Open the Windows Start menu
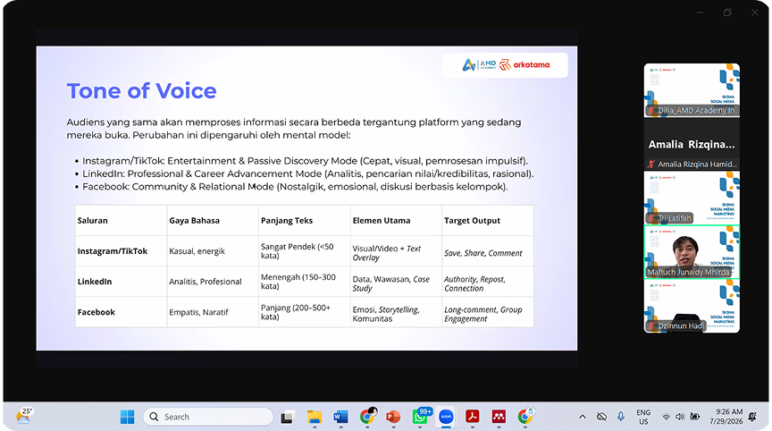 (127, 417)
